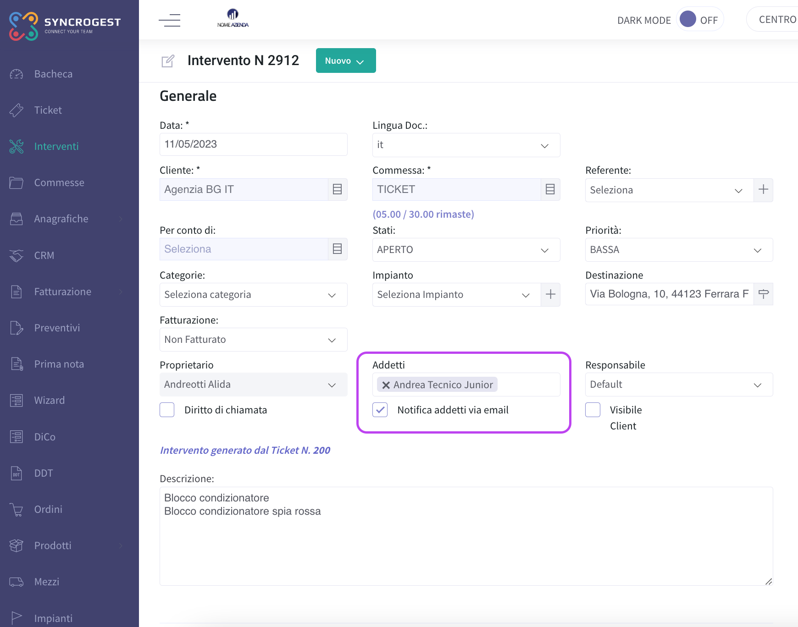This screenshot has width=798, height=627.
Task: Open the Cliente lookup list icon
Action: tap(338, 189)
